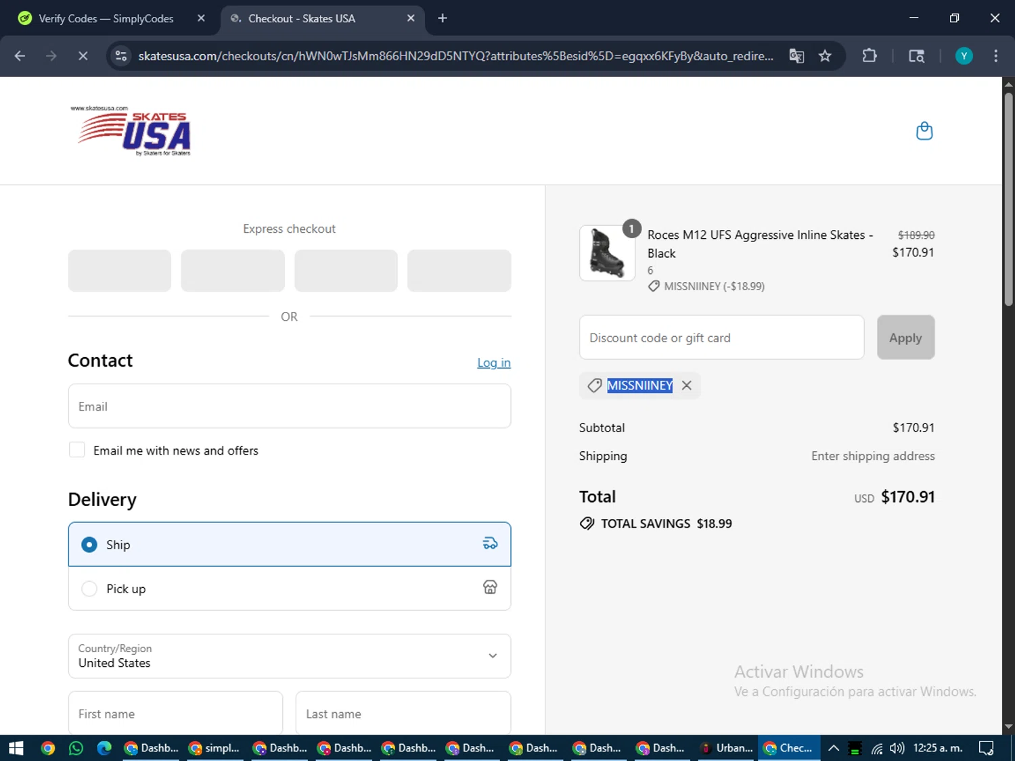Bookmark this page with star icon
Viewport: 1015px width, 761px height.
tap(825, 56)
